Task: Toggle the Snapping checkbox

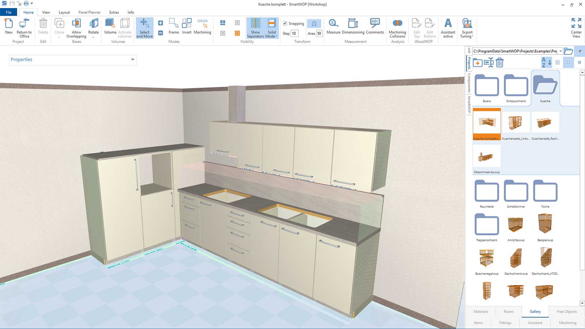Action: click(285, 23)
